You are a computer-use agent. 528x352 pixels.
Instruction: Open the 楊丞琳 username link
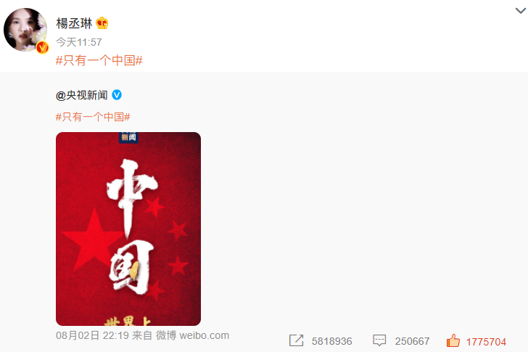click(74, 23)
